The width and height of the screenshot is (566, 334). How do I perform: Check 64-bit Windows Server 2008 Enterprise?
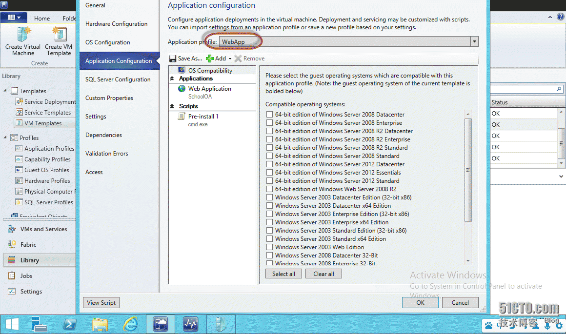tap(270, 123)
